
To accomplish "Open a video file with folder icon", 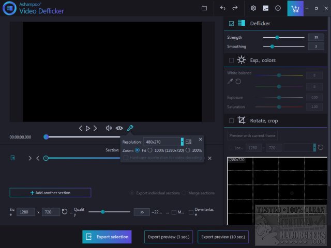I will coord(204,8).
